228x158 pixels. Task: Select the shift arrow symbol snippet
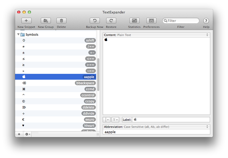[24, 40]
